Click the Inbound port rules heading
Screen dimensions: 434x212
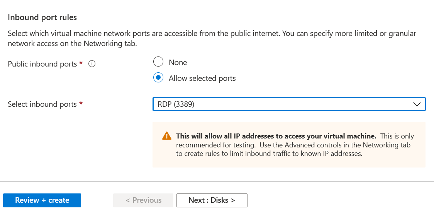[42, 17]
